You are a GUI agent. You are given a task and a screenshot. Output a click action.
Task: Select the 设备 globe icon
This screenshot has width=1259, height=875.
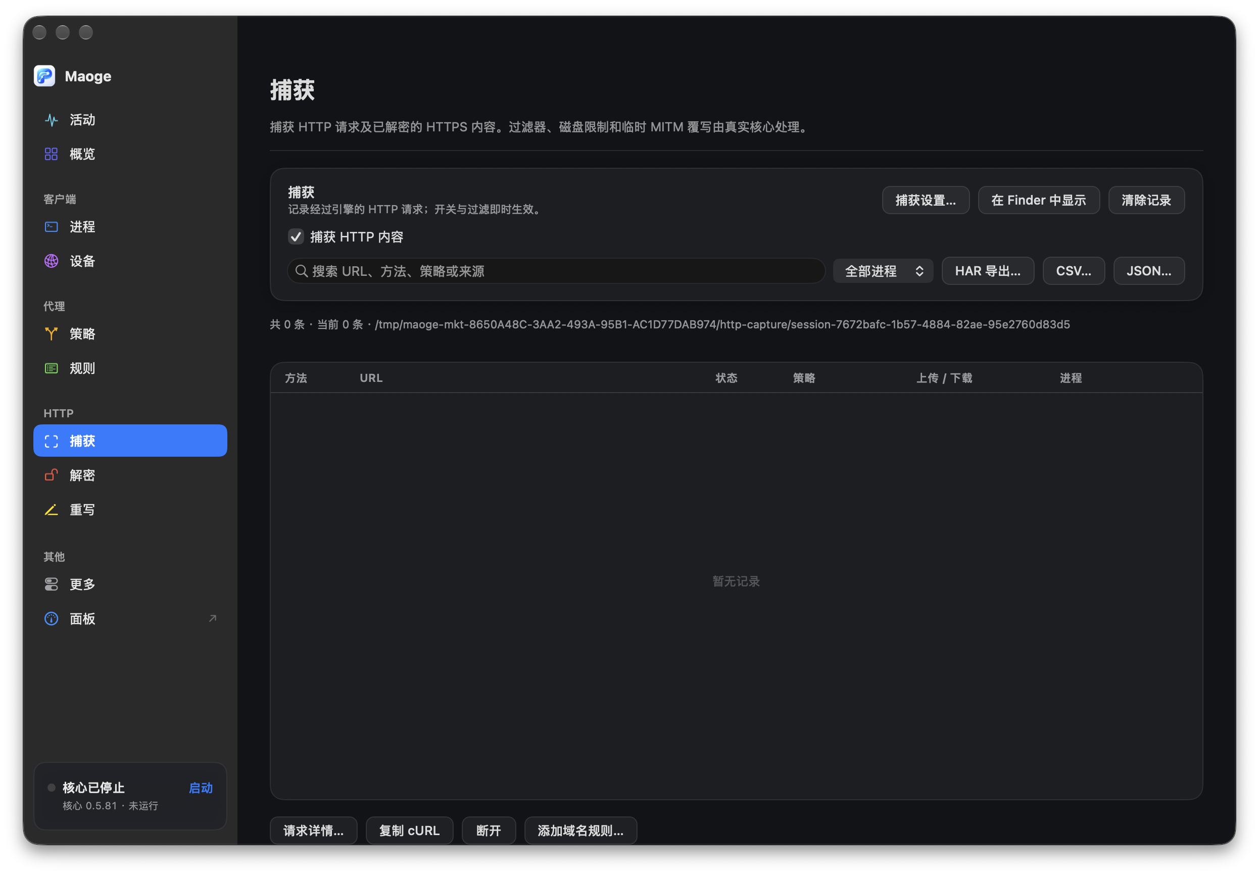coord(51,261)
